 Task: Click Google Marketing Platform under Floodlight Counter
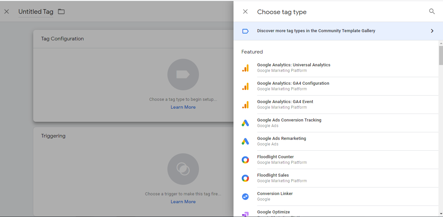[282, 163]
